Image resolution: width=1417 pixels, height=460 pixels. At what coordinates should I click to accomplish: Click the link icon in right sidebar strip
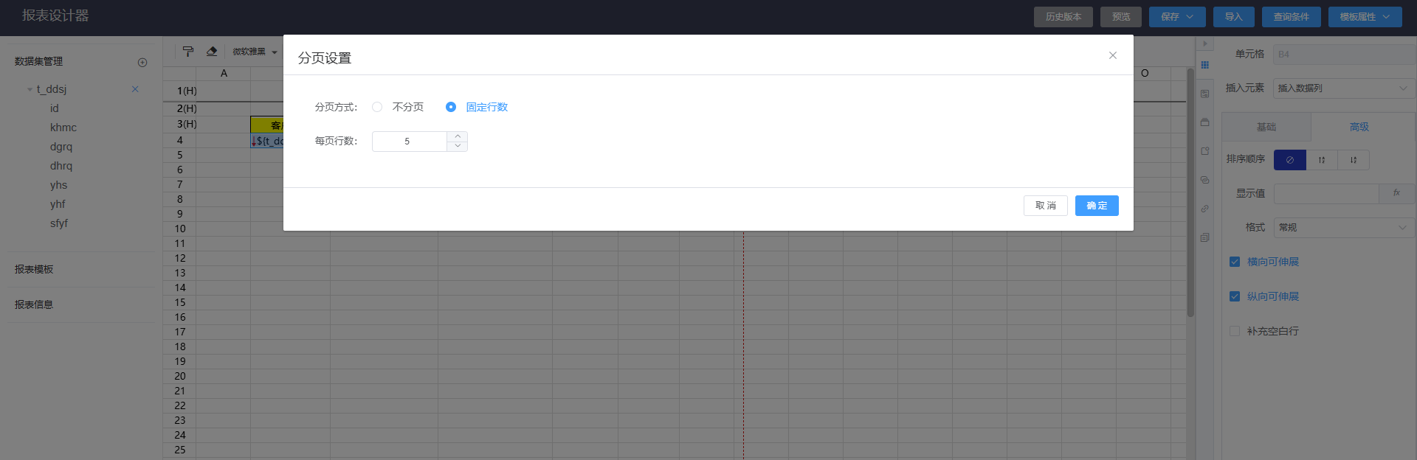click(x=1204, y=209)
